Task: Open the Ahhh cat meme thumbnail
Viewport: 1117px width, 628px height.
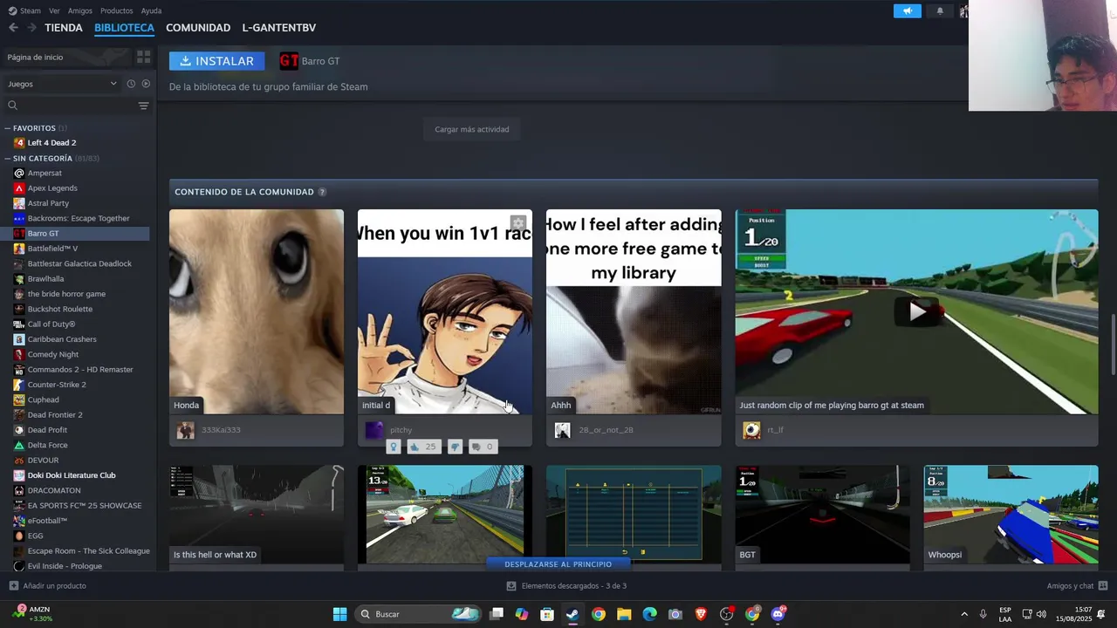Action: (634, 311)
